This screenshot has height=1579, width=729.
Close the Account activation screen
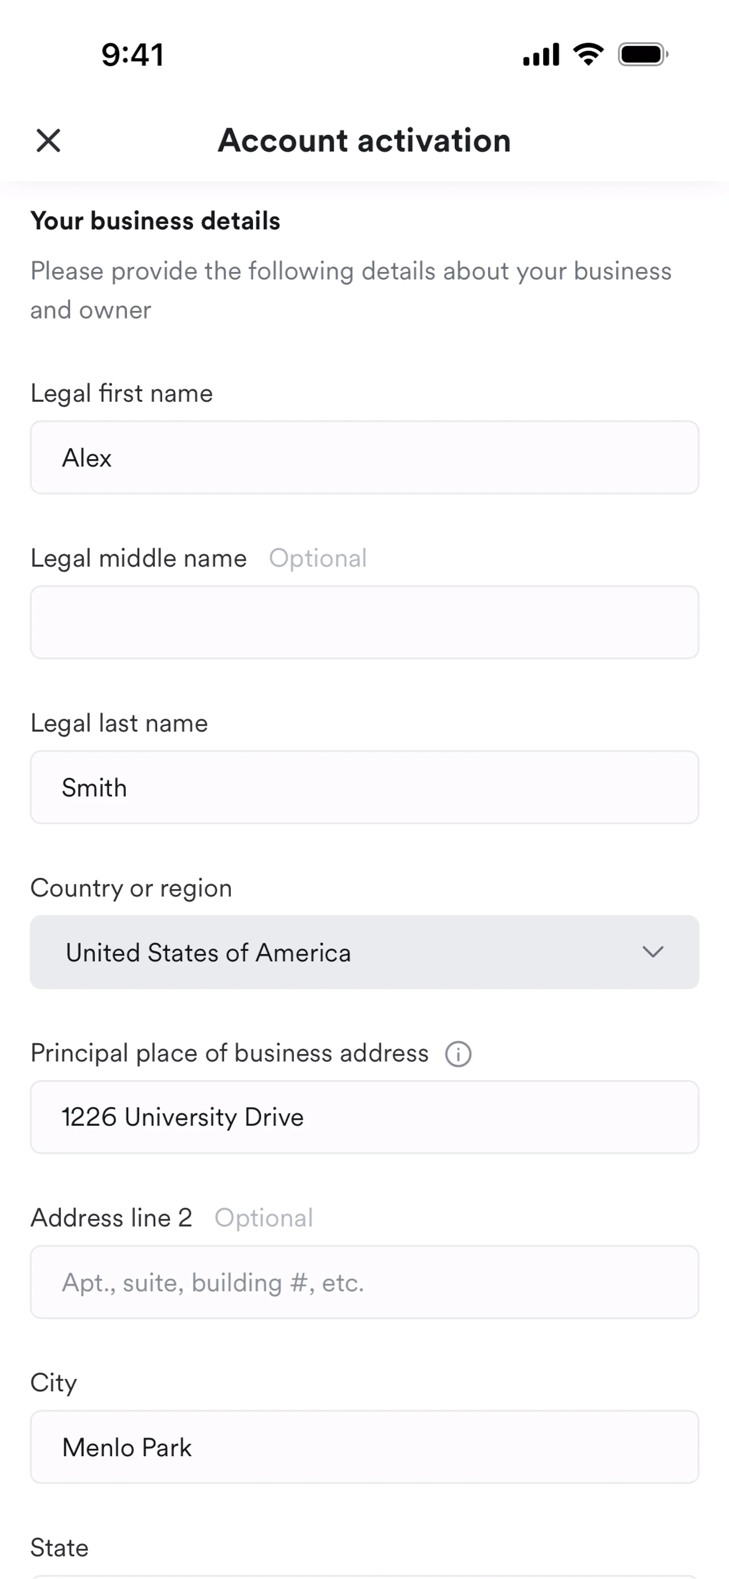49,140
